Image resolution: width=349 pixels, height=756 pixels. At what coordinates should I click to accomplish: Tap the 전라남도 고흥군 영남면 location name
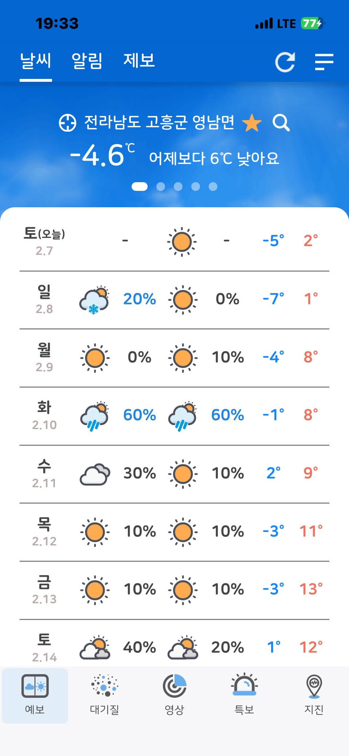[159, 123]
